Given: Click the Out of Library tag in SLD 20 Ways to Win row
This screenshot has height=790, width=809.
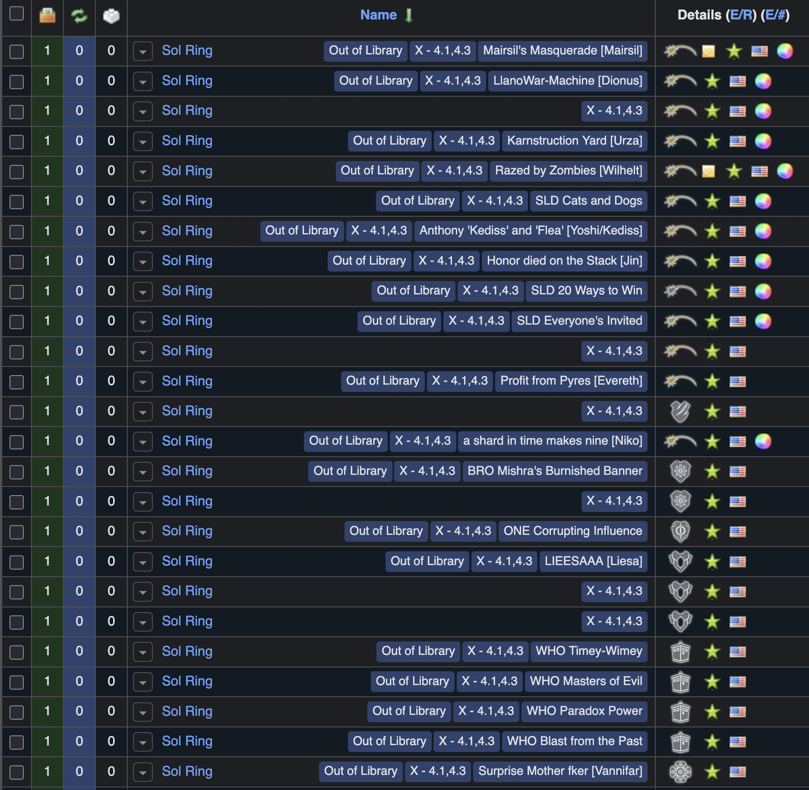Looking at the screenshot, I should coord(413,291).
